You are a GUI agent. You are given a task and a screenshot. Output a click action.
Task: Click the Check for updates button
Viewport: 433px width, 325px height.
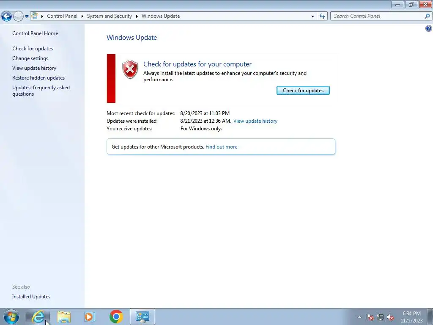pos(303,91)
